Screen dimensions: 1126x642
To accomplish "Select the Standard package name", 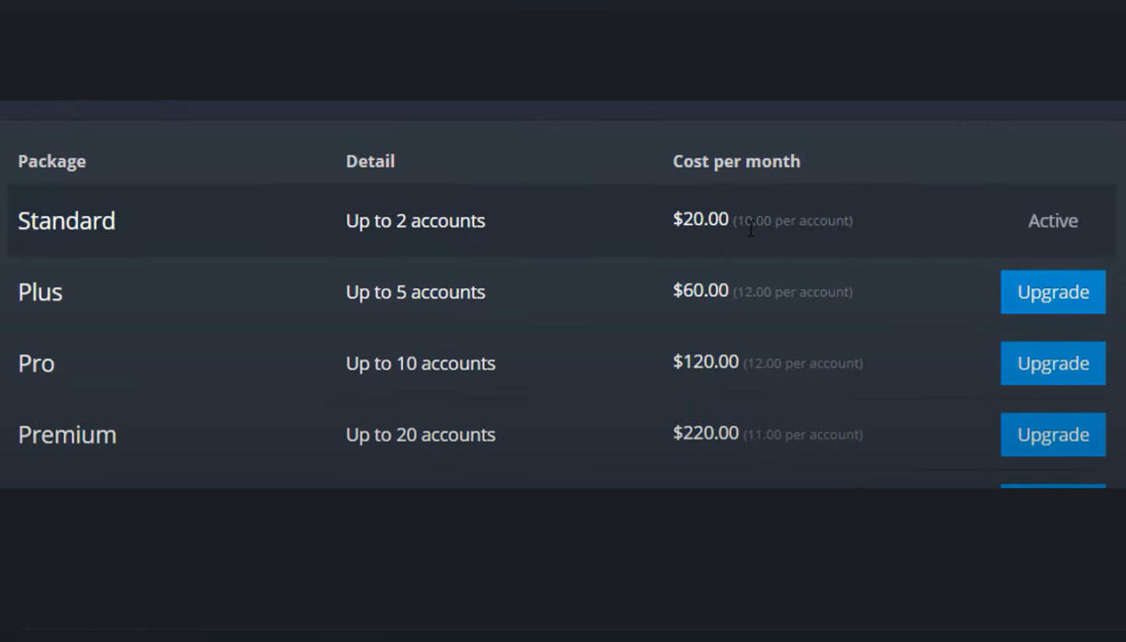I will click(66, 220).
